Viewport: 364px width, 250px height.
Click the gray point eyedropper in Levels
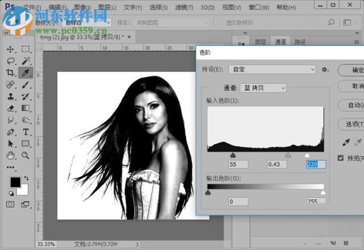tap(358, 142)
